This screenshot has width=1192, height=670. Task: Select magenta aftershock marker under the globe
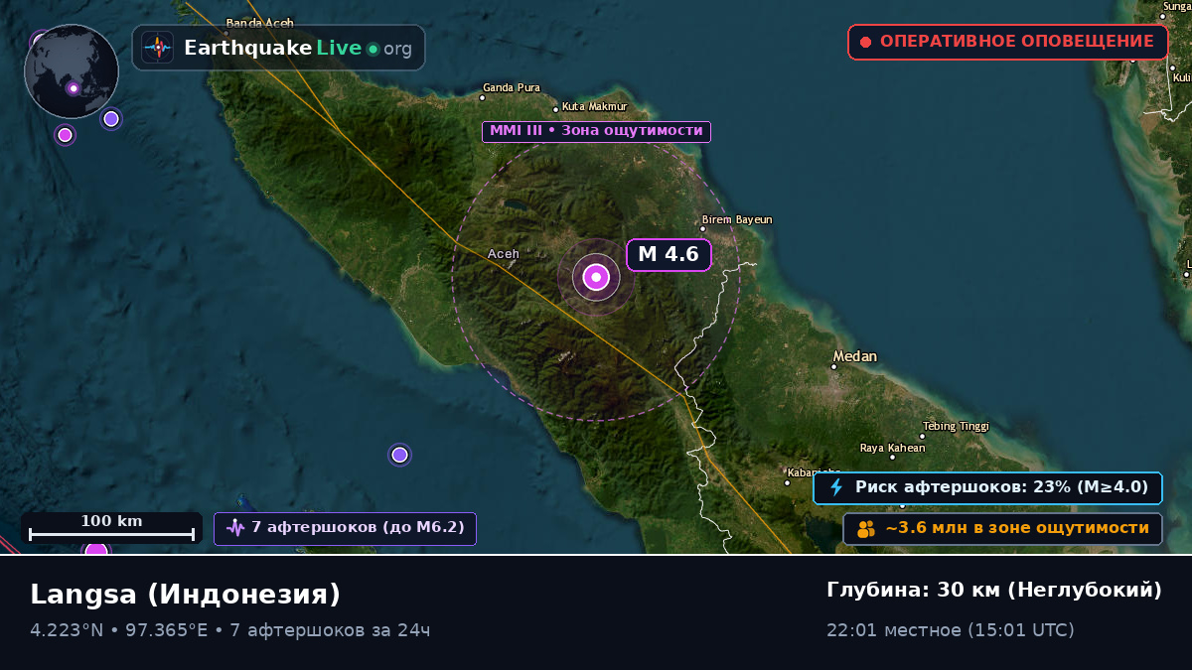tap(65, 135)
